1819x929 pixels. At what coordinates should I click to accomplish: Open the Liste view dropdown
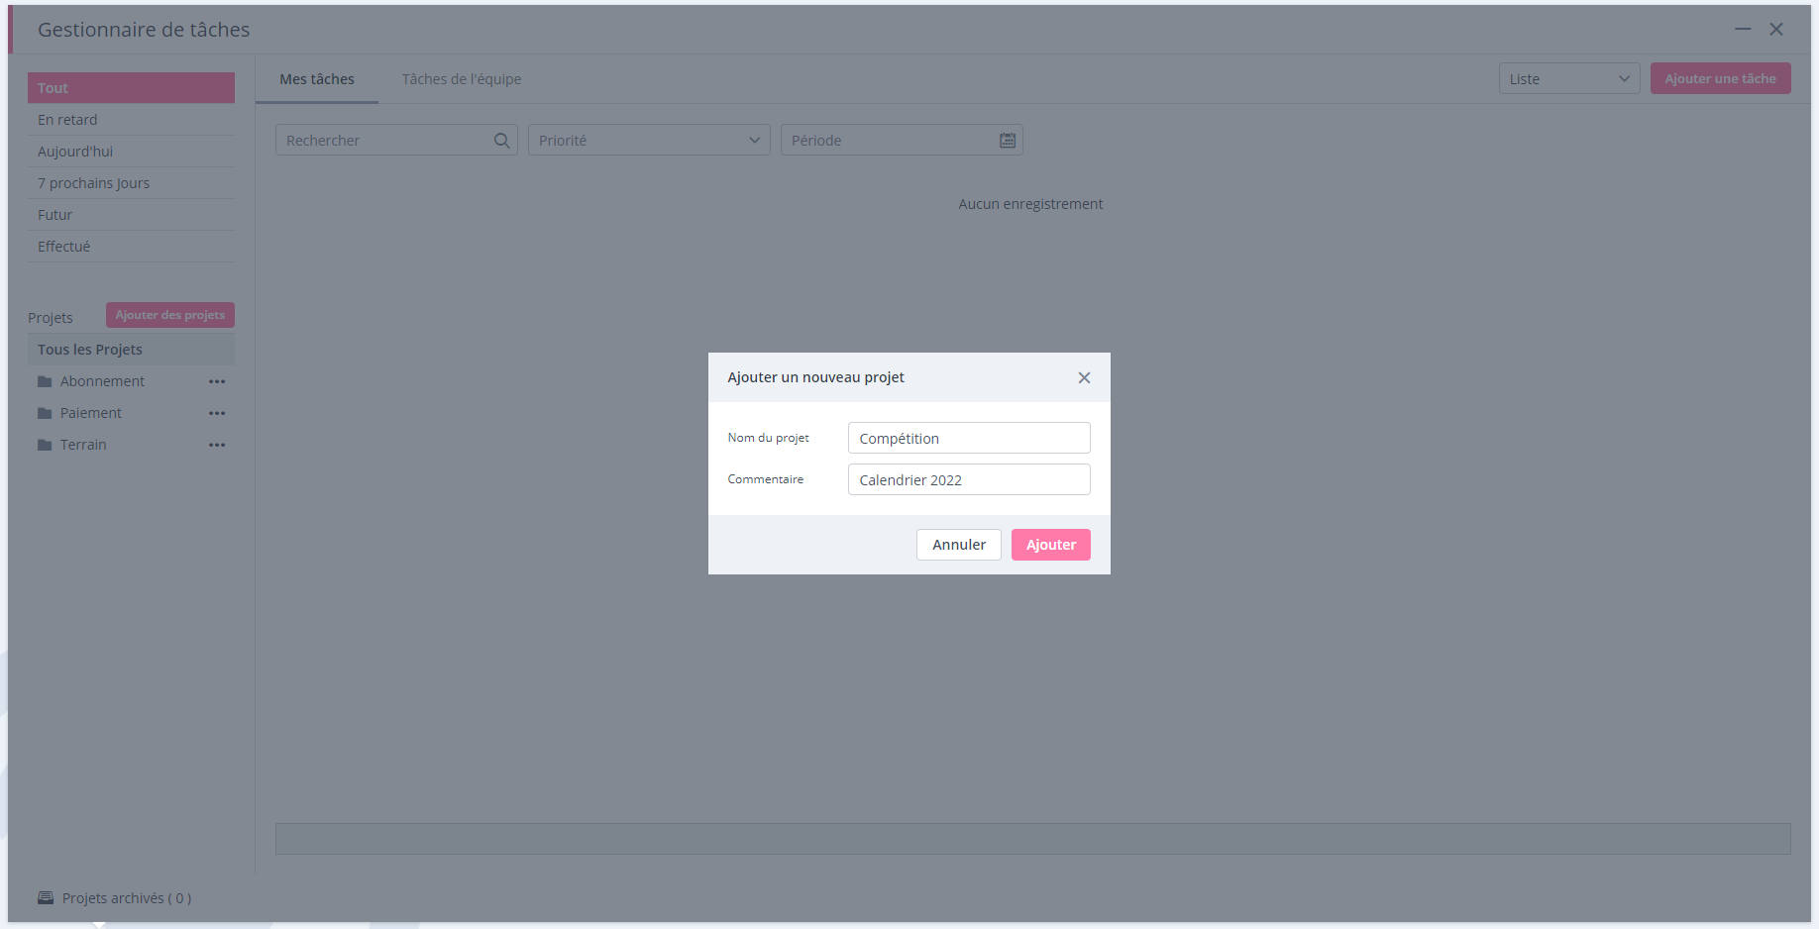pos(1569,79)
